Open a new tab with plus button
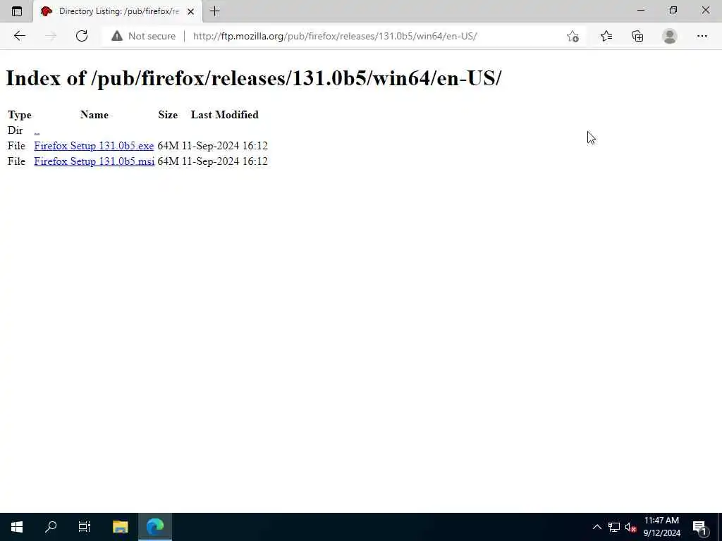 (x=214, y=11)
